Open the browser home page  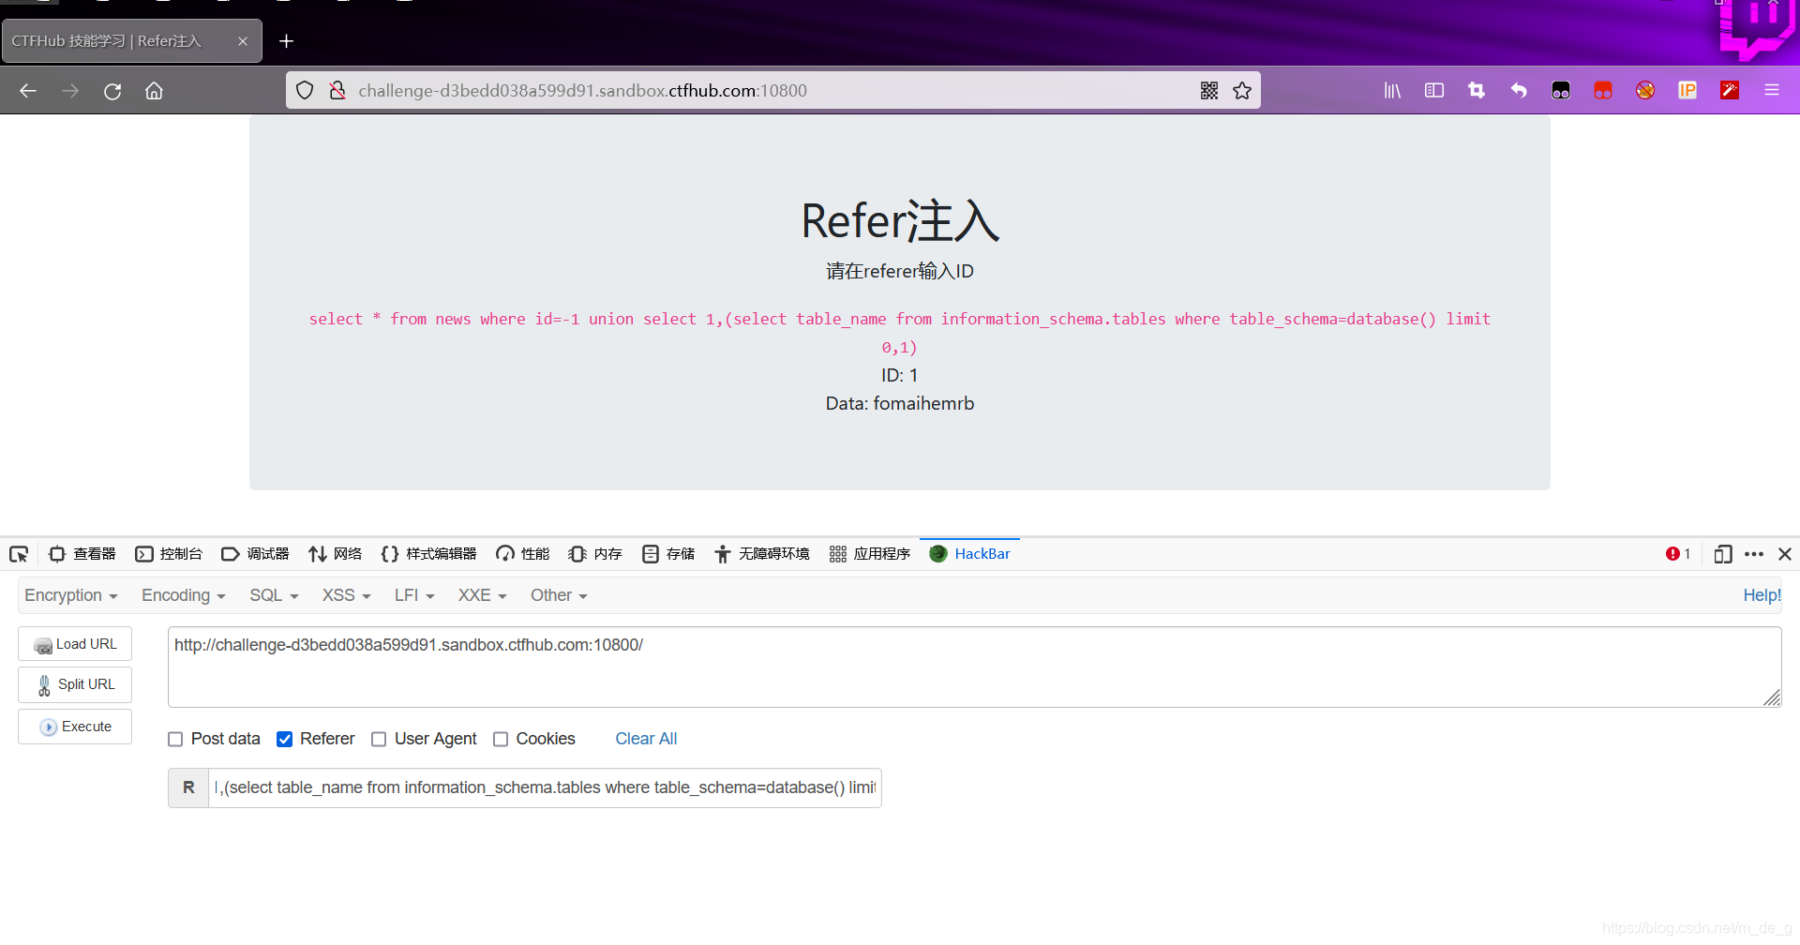tap(154, 91)
